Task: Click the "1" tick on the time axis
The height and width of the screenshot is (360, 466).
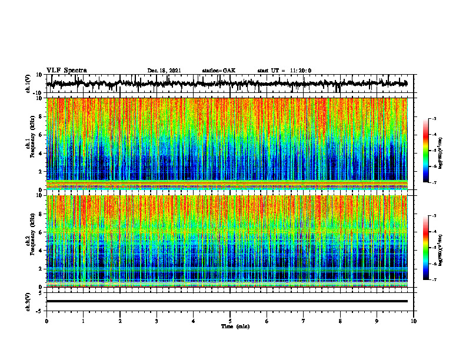Action: tap(83, 321)
